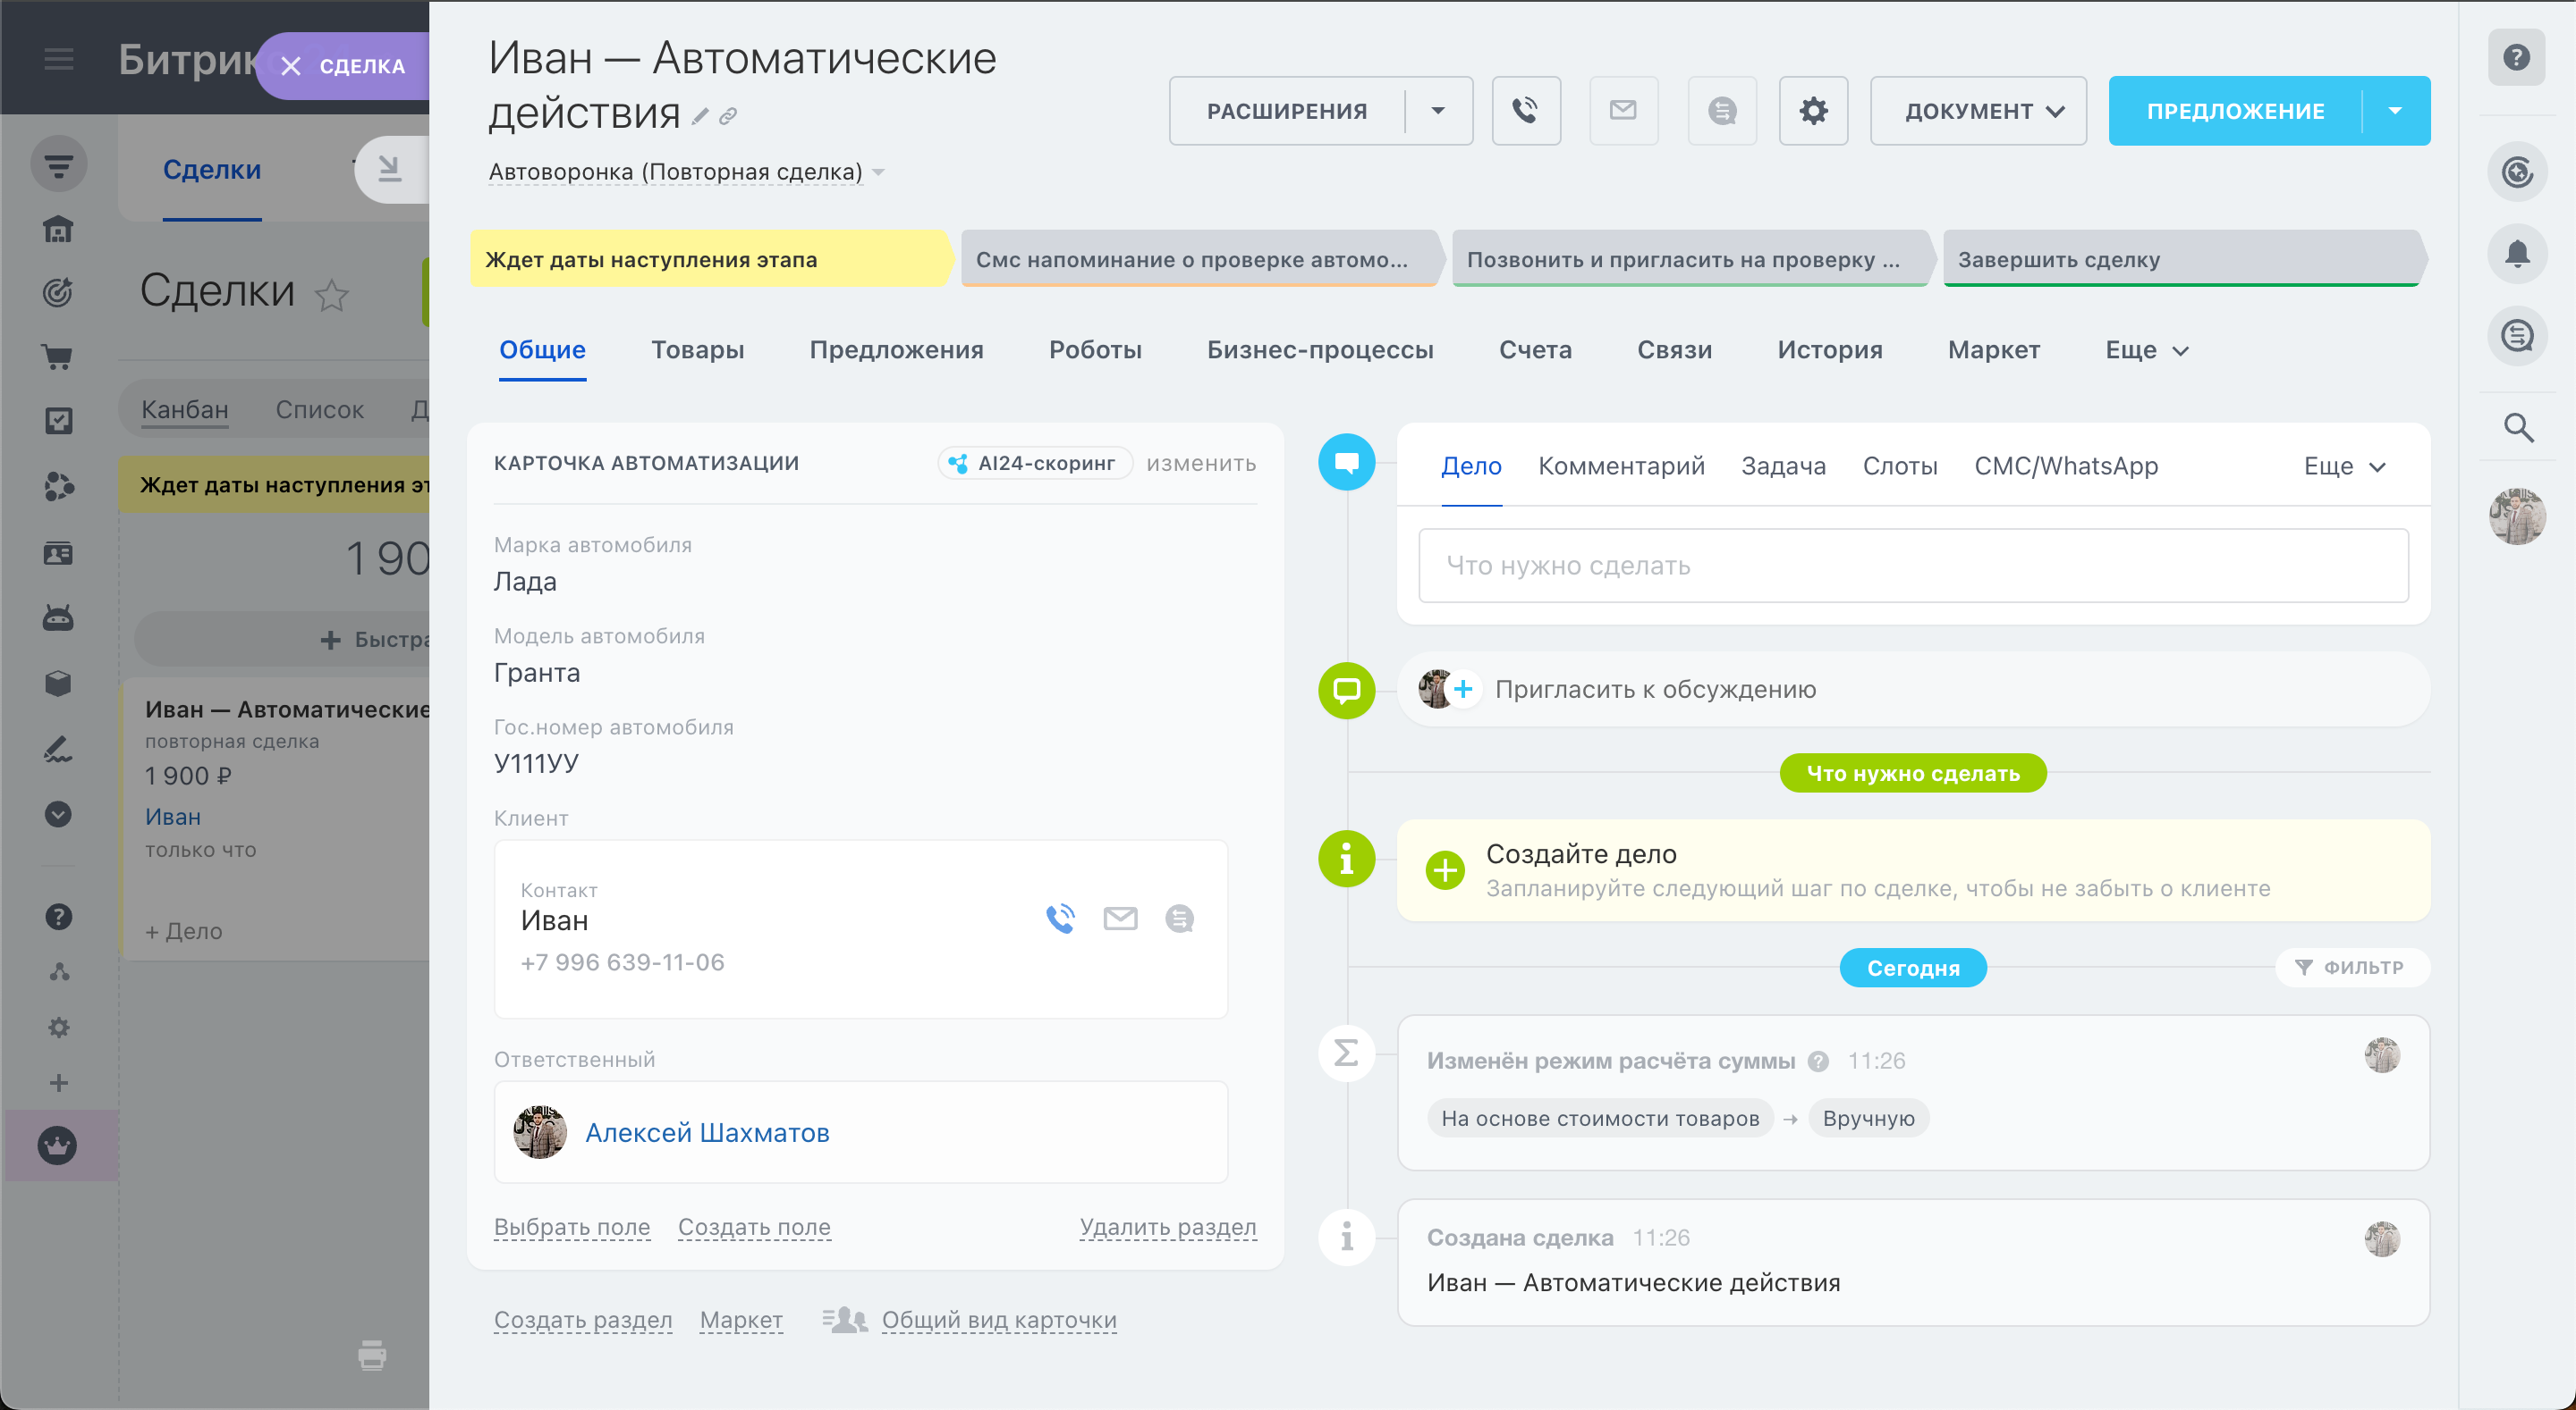Open the Документ dropdown
Viewport: 2576px width, 1410px height.
[1978, 111]
